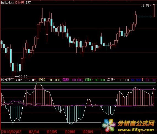
Task: Click the 岳阳纸业 stock name label
Action: pyautogui.click(x=7, y=2)
